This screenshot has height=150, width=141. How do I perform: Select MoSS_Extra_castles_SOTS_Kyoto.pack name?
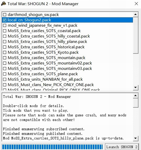point(43,52)
